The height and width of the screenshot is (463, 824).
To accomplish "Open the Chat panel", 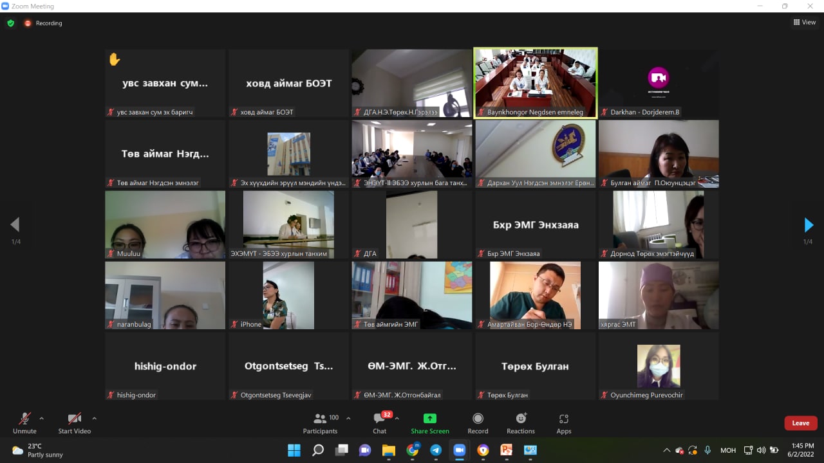I will pyautogui.click(x=380, y=422).
